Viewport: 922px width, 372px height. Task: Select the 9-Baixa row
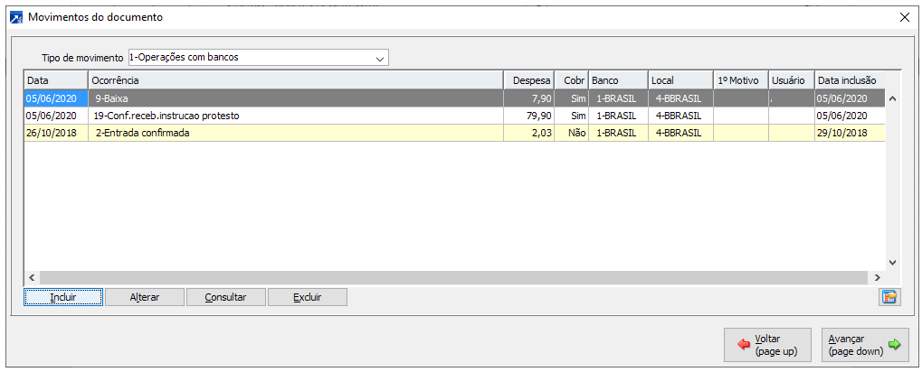click(x=454, y=98)
